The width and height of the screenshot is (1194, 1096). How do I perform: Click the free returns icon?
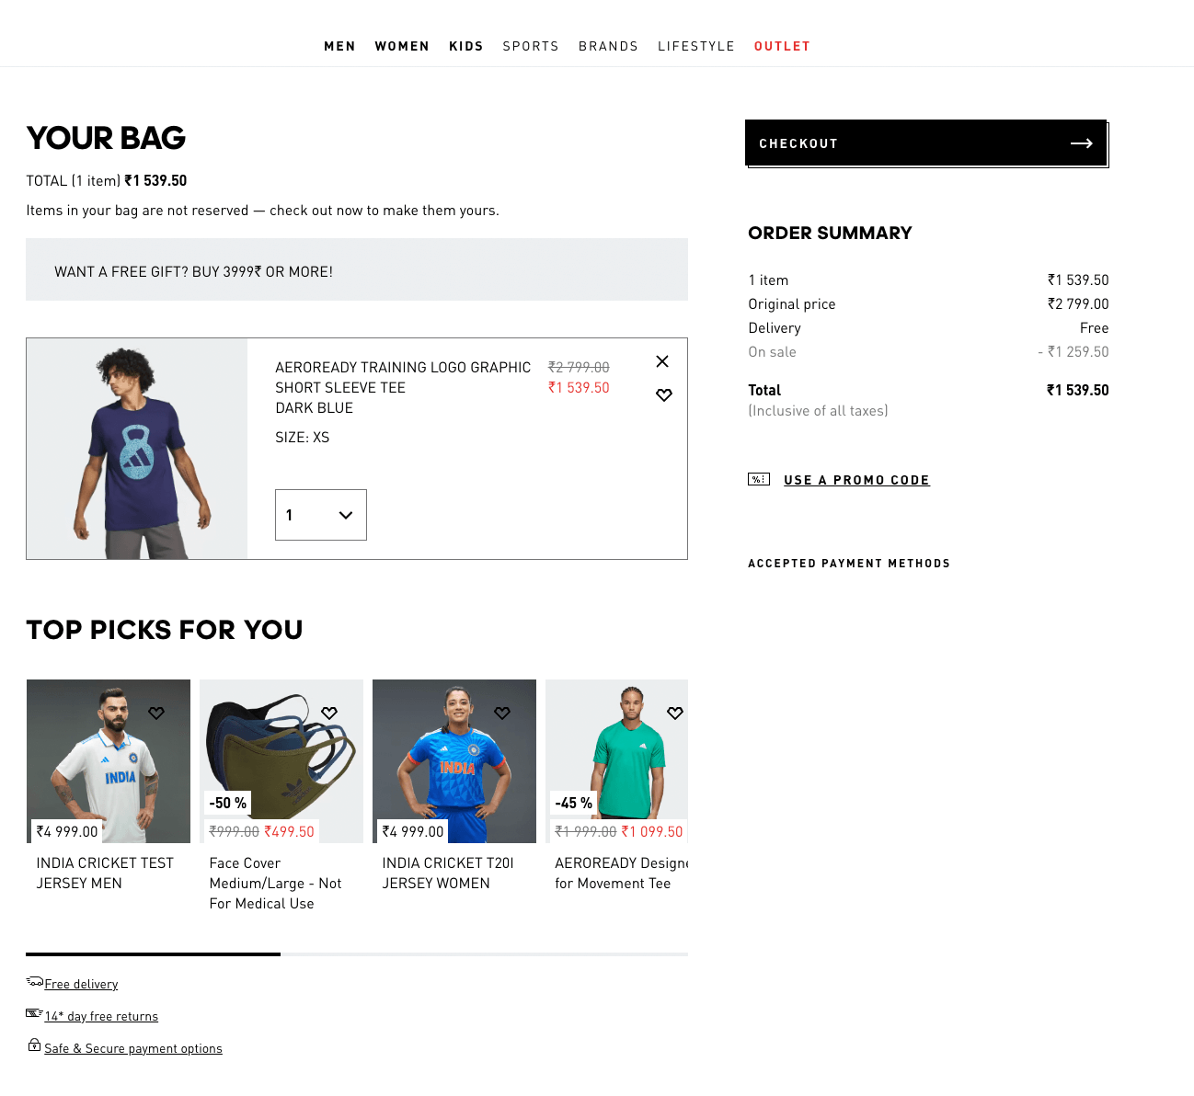point(34,1013)
